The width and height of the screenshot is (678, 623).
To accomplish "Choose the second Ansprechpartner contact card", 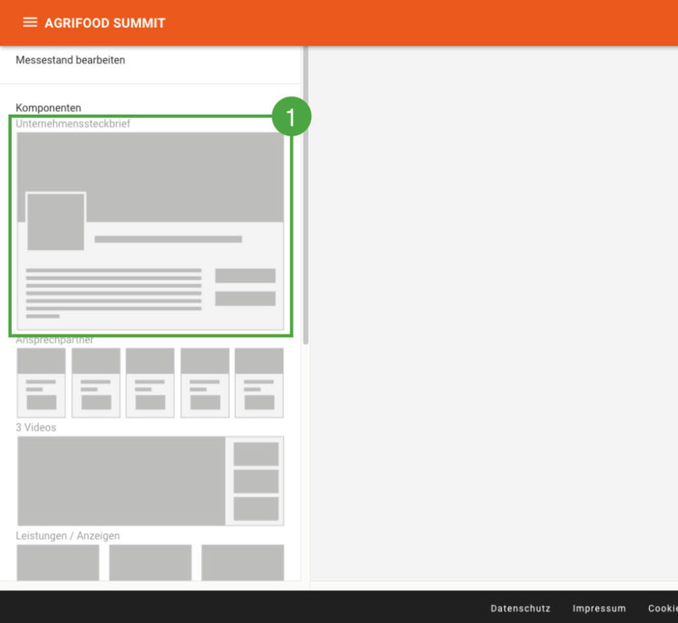I will pyautogui.click(x=96, y=383).
